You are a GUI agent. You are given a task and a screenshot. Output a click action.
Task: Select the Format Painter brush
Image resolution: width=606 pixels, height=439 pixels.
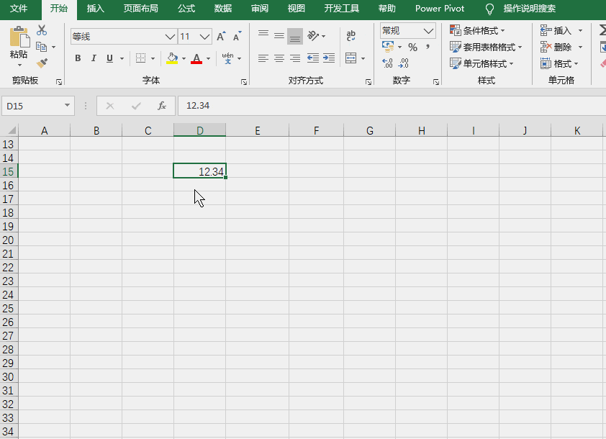[42, 63]
